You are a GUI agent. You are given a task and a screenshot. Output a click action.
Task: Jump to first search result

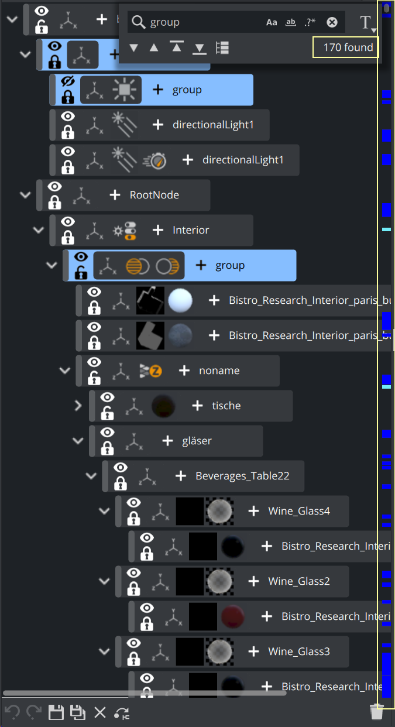coord(177,47)
